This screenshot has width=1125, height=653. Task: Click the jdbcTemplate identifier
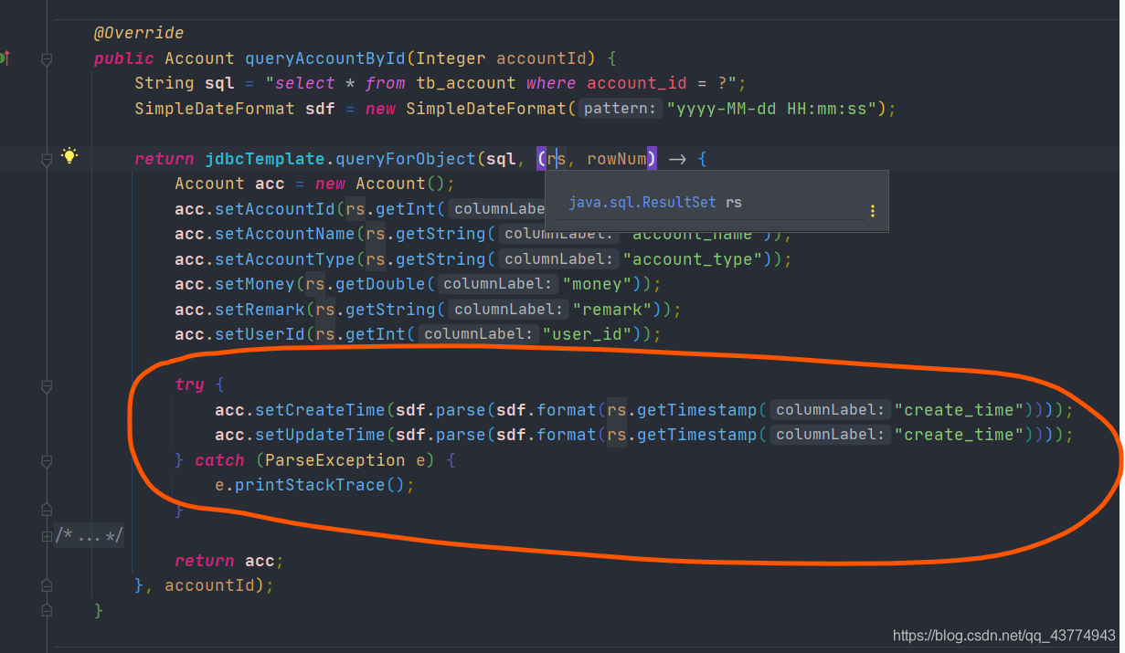click(x=265, y=159)
